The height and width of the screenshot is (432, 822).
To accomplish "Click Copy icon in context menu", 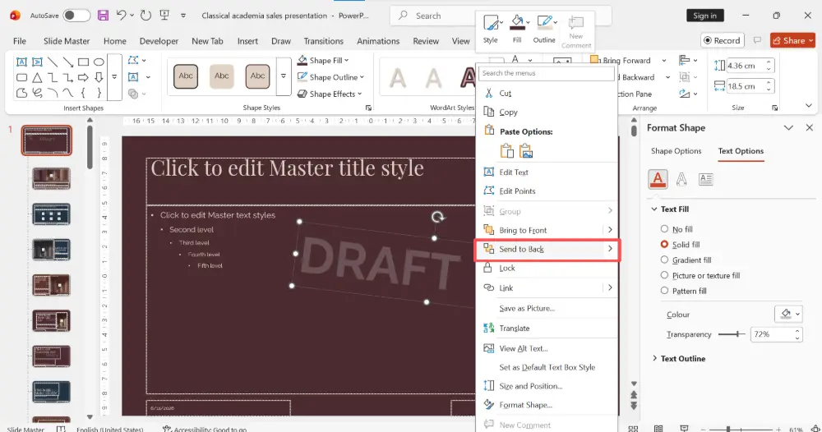I will 488,112.
